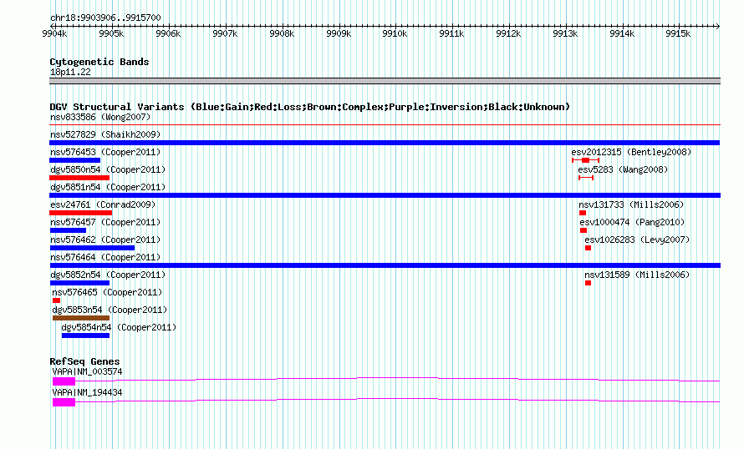Select the thin red nsv833586 loss line
The width and height of the screenshot is (744, 449).
pos(385,125)
